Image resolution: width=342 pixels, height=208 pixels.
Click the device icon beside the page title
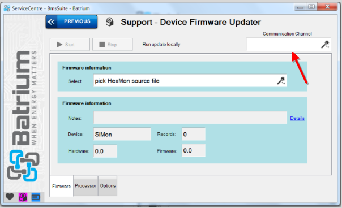pyautogui.click(x=109, y=22)
